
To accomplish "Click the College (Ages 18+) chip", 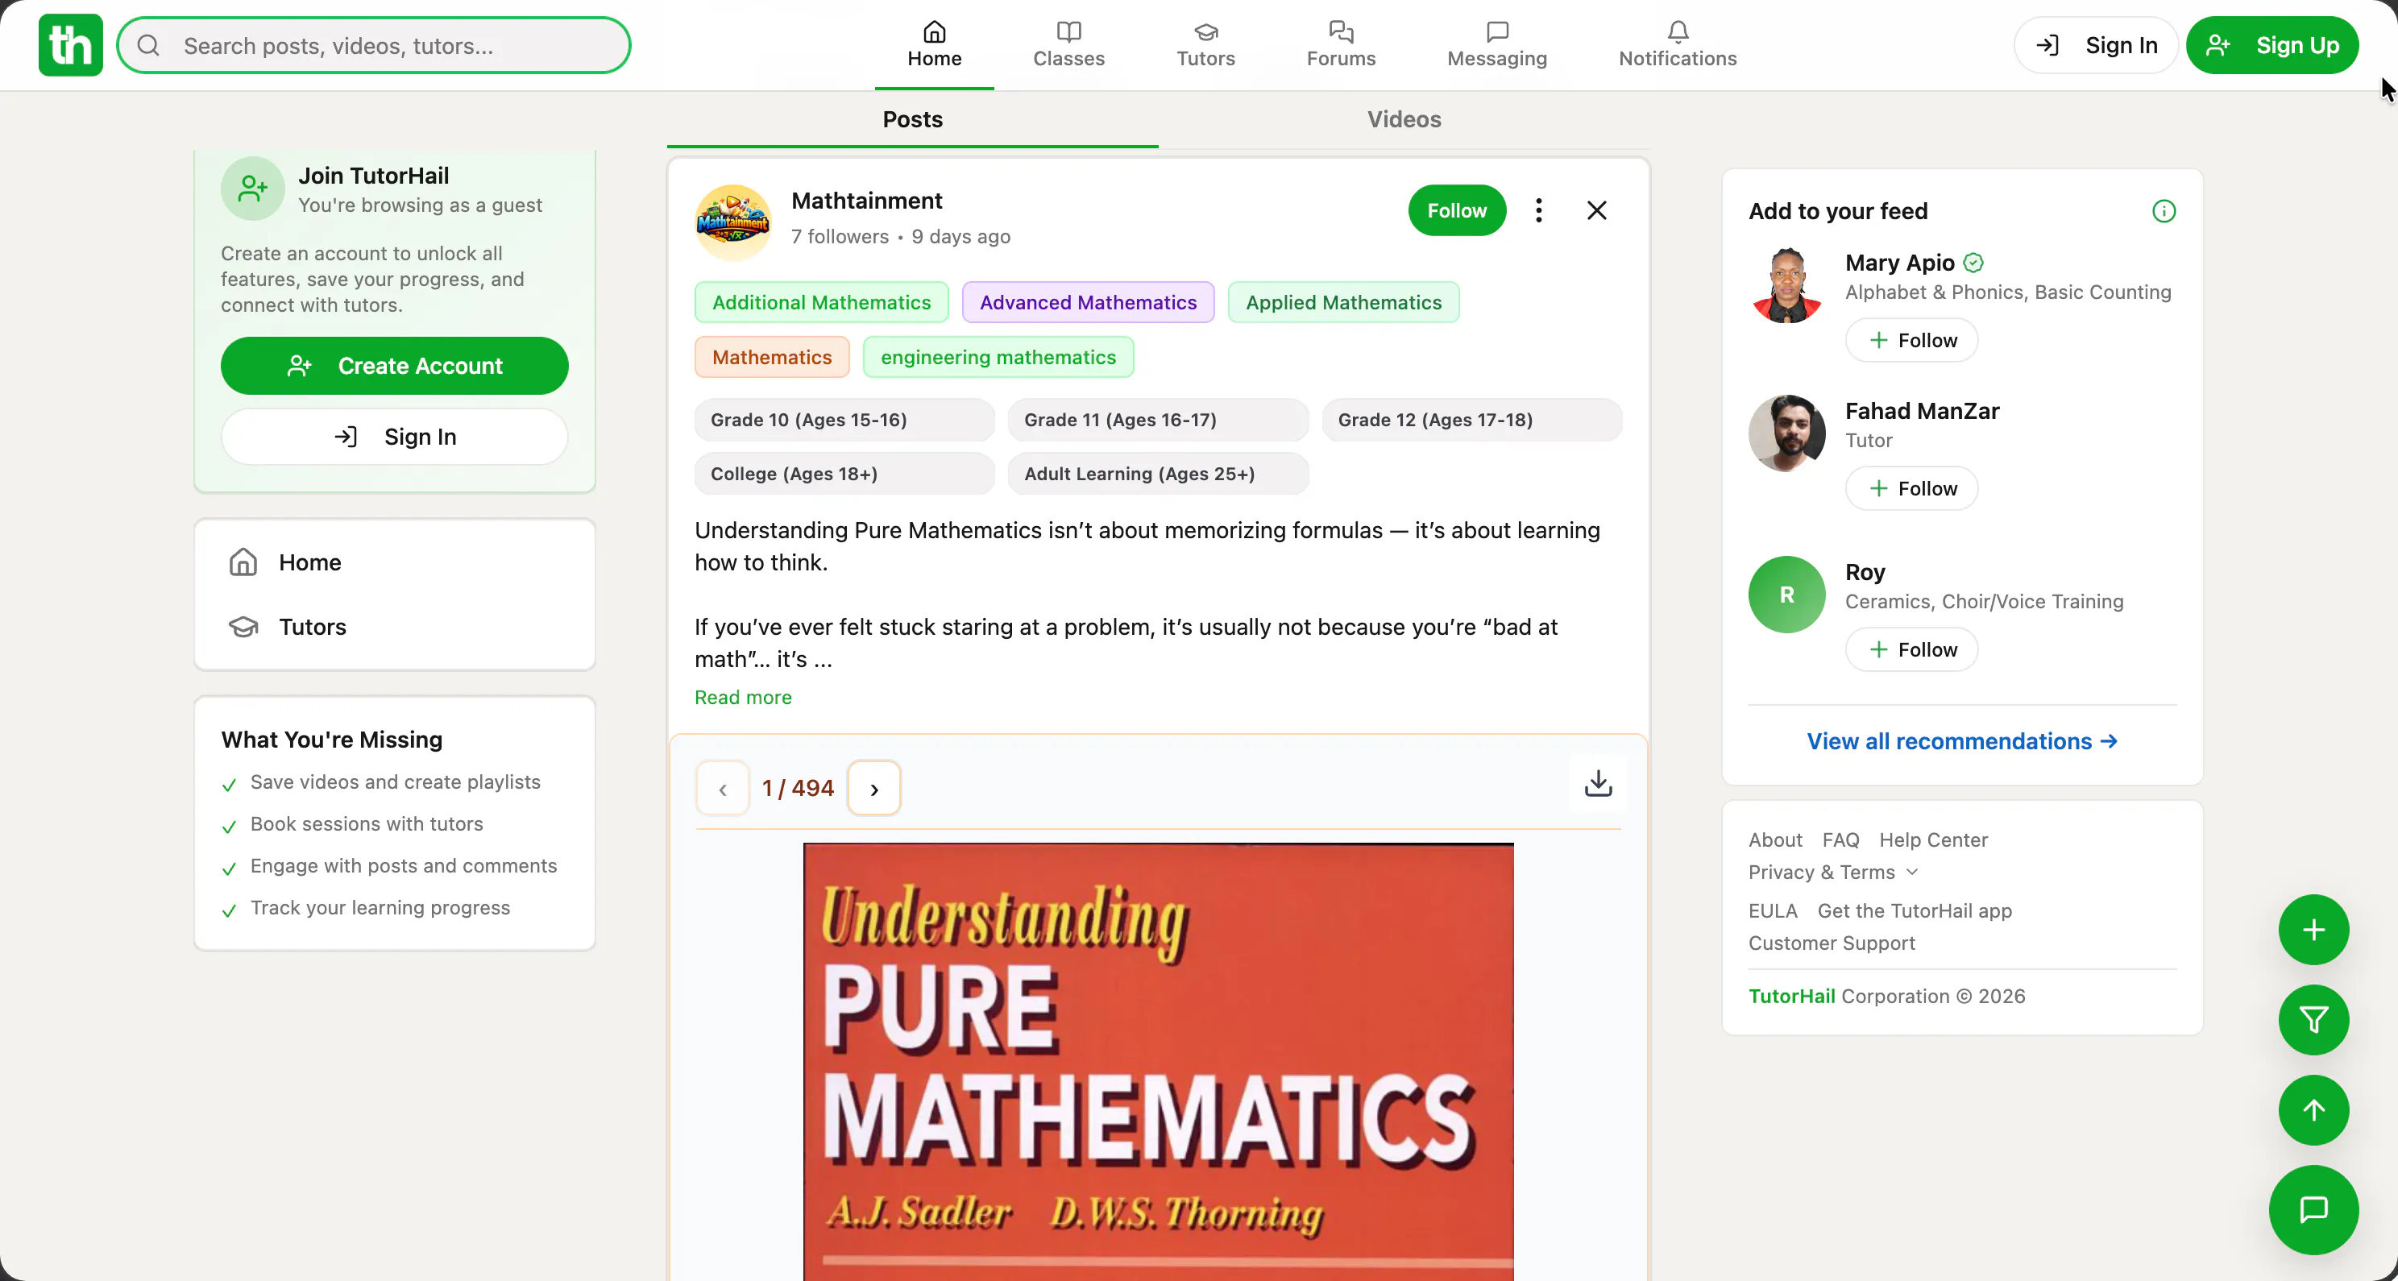I will (844, 474).
